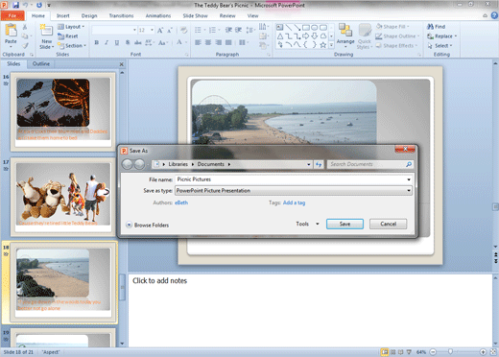Select slide 17 thumbnail with teddy bears
Image resolution: width=499 pixels, height=357 pixels.
click(x=63, y=196)
